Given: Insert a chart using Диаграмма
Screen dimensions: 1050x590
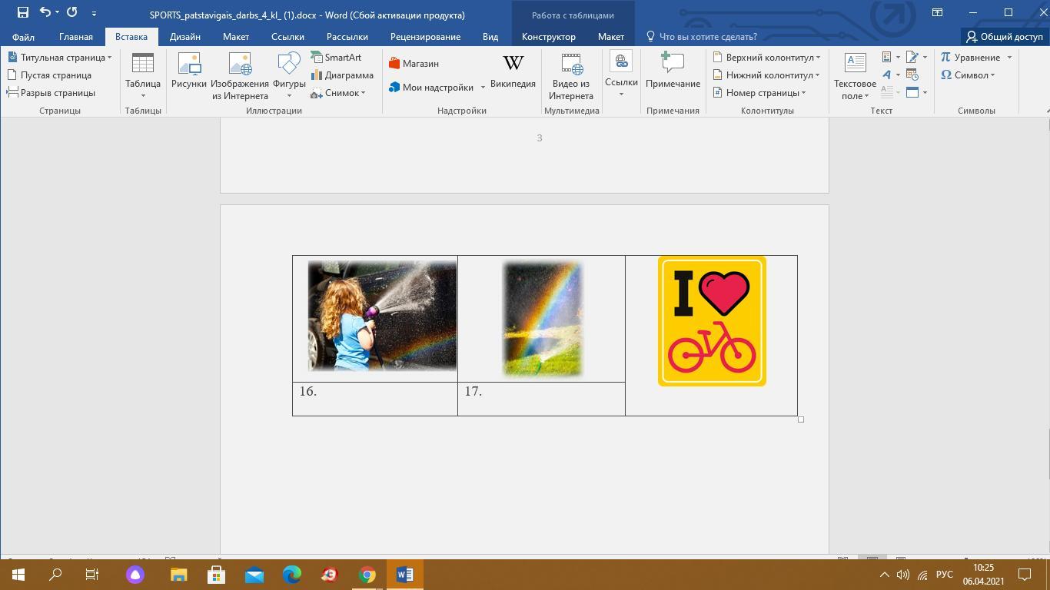Looking at the screenshot, I should coord(342,75).
